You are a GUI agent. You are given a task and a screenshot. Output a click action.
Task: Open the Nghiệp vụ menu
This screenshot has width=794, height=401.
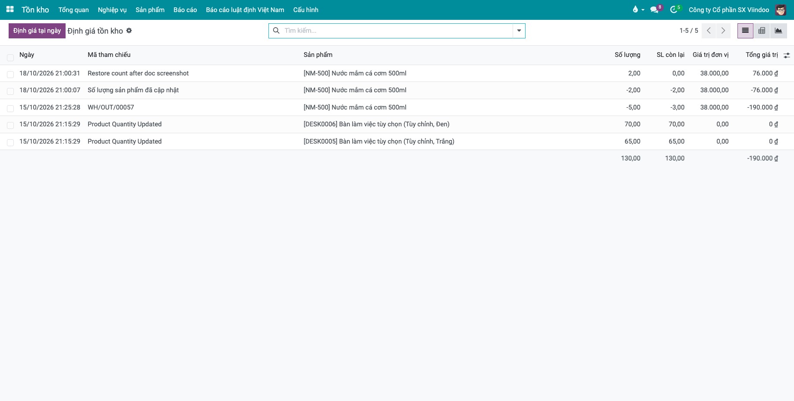click(112, 9)
